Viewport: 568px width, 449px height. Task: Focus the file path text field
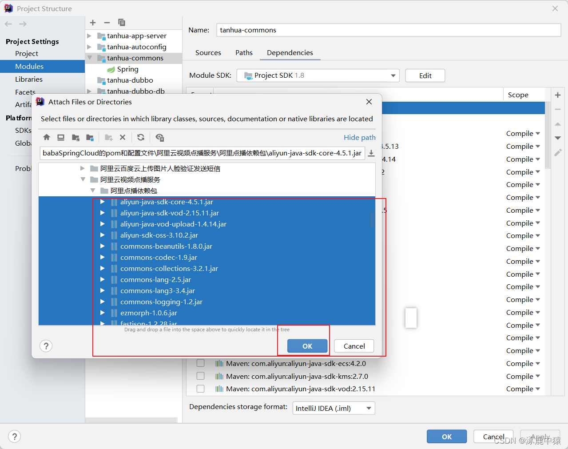click(202, 153)
